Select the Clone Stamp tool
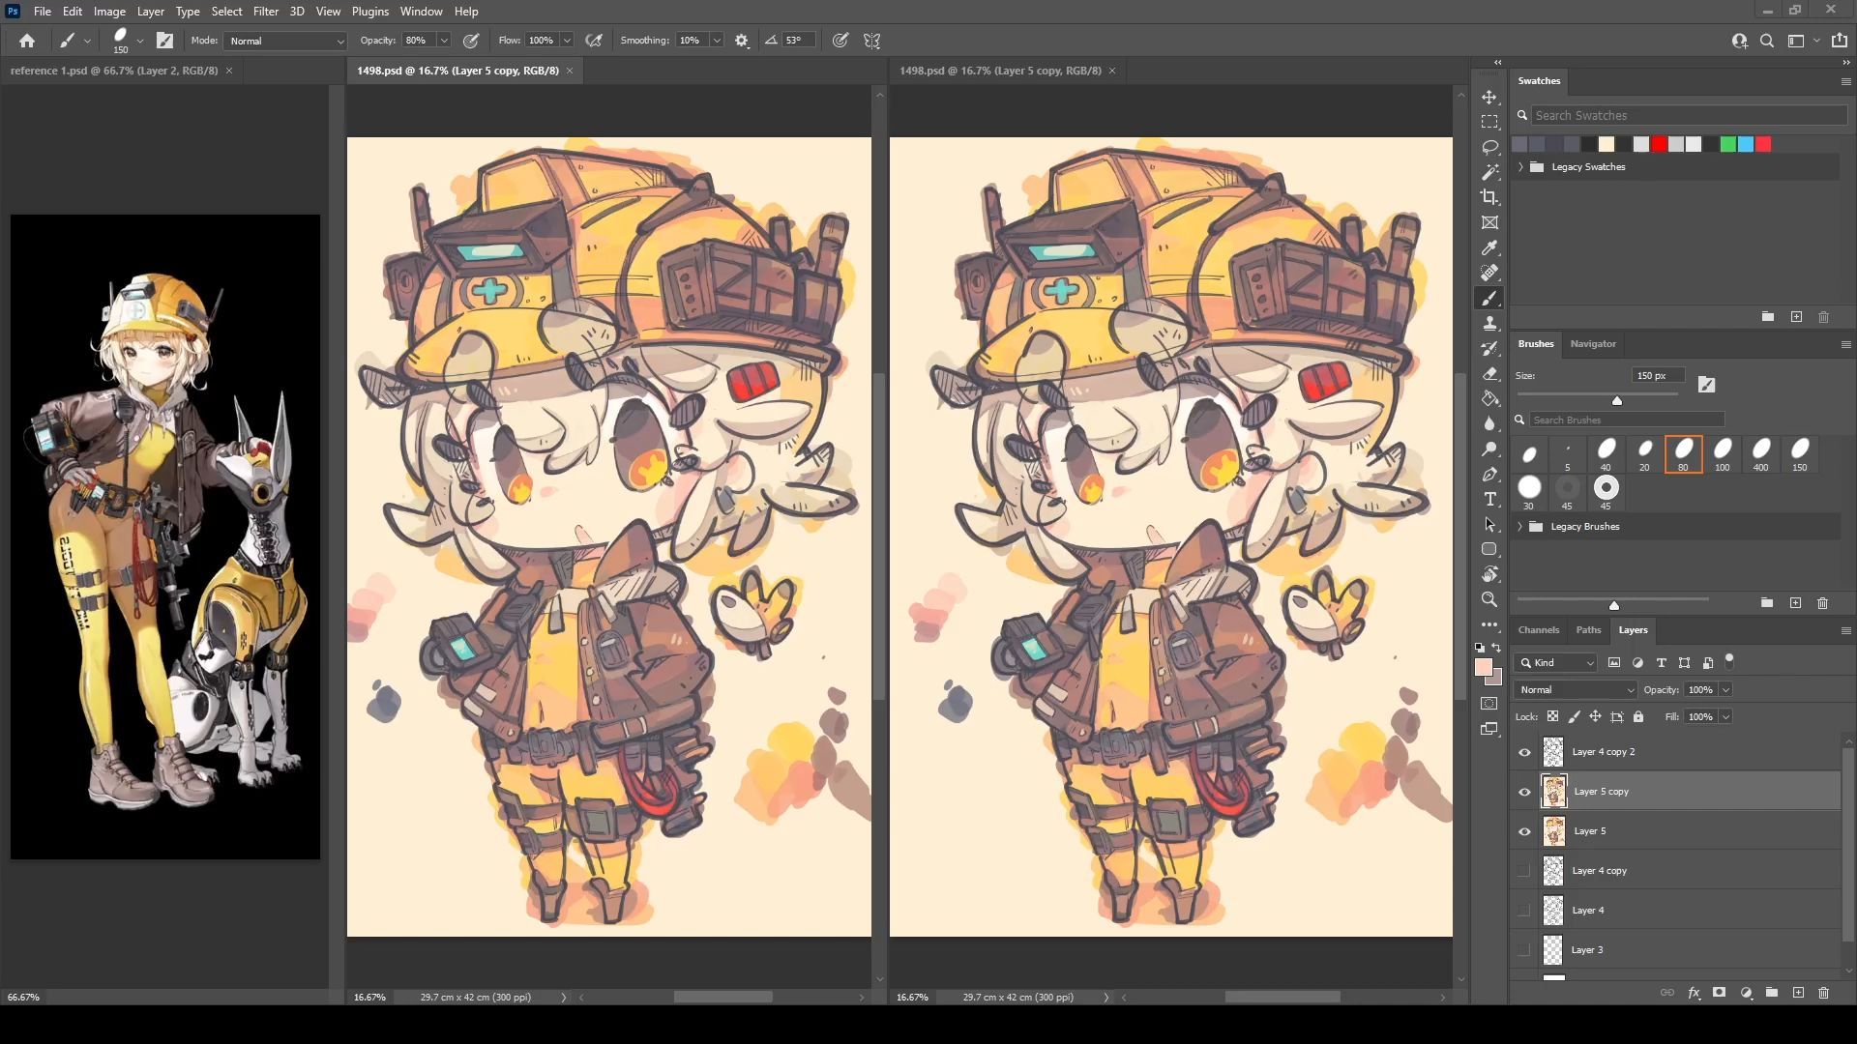 click(1489, 323)
